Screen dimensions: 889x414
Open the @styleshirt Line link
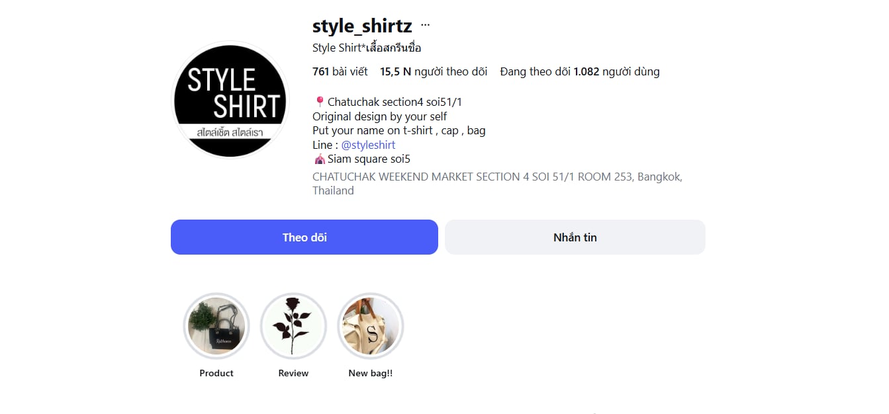pos(368,145)
